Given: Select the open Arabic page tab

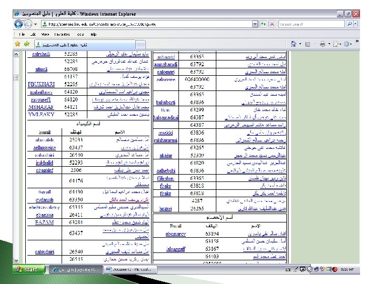Looking at the screenshot, I should point(85,45).
